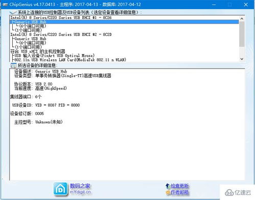This screenshot has width=255, height=200.
Task: Click the checkmark icon beside USB device list header
Action: click(13, 12)
